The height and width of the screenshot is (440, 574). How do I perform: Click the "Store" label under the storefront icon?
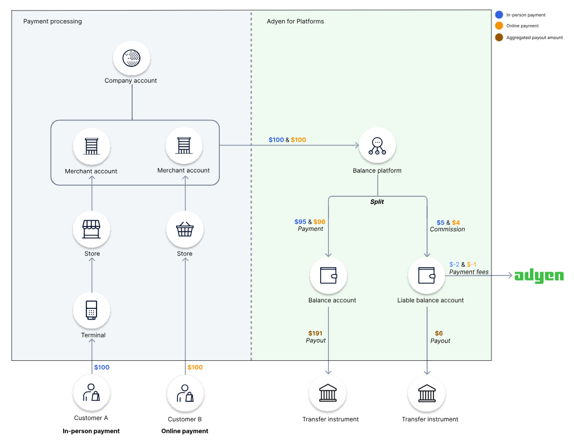(x=92, y=254)
